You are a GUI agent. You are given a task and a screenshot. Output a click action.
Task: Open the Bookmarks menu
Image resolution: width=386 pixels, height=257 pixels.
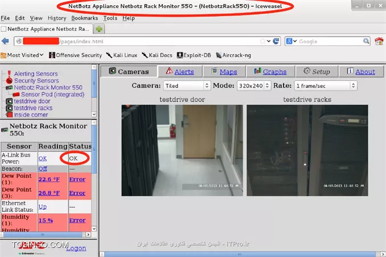pos(84,18)
